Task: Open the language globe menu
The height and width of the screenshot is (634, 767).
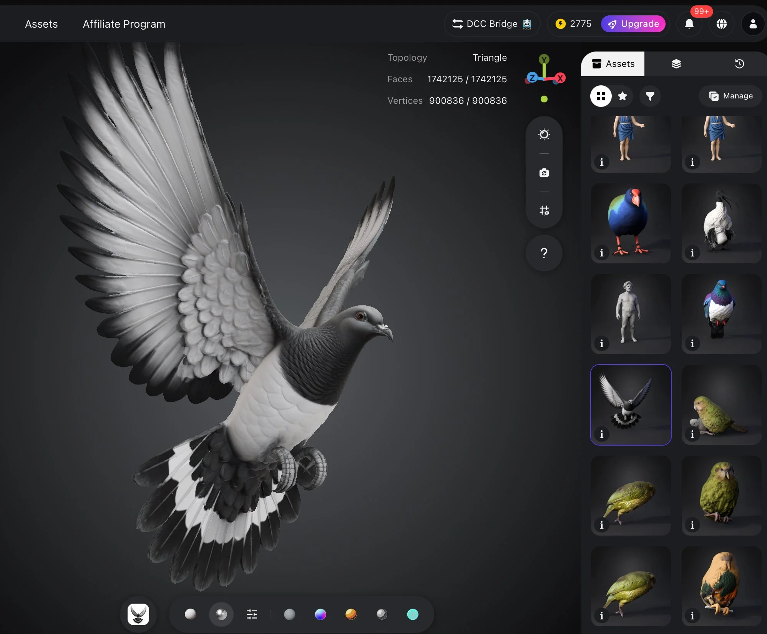Action: tap(722, 24)
